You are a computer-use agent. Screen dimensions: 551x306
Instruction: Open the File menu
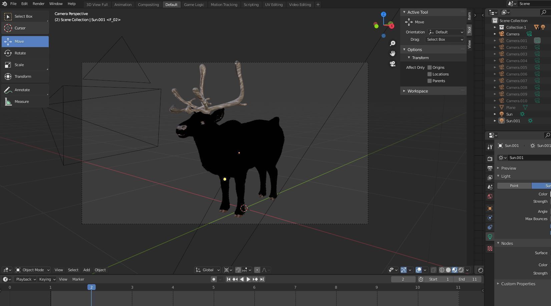tap(13, 4)
